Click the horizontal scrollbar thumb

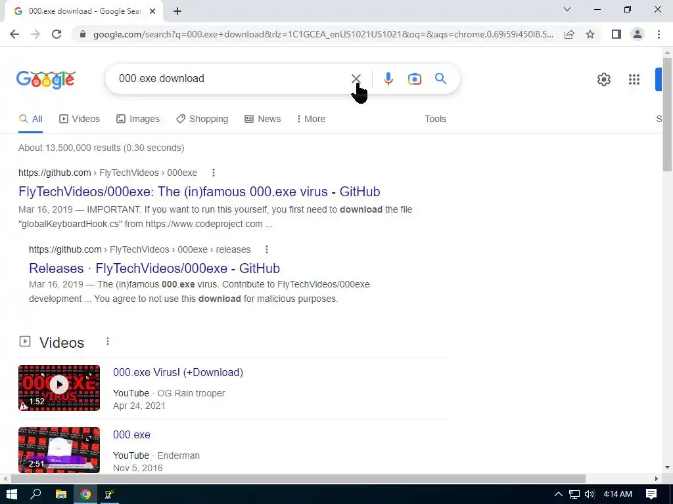click(x=298, y=478)
